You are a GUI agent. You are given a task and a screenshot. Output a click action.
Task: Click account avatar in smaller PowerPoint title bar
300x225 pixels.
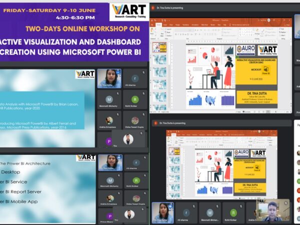point(259,131)
